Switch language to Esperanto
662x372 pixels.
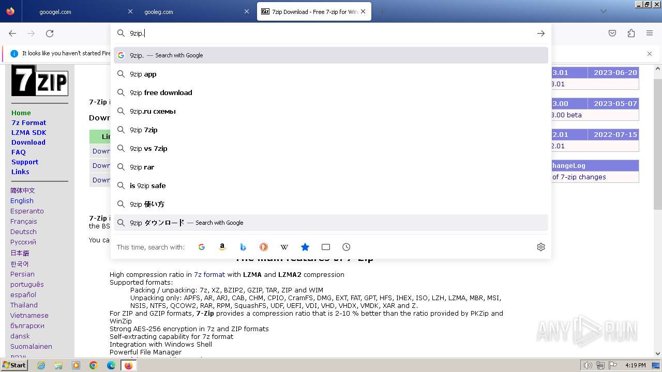(27, 211)
